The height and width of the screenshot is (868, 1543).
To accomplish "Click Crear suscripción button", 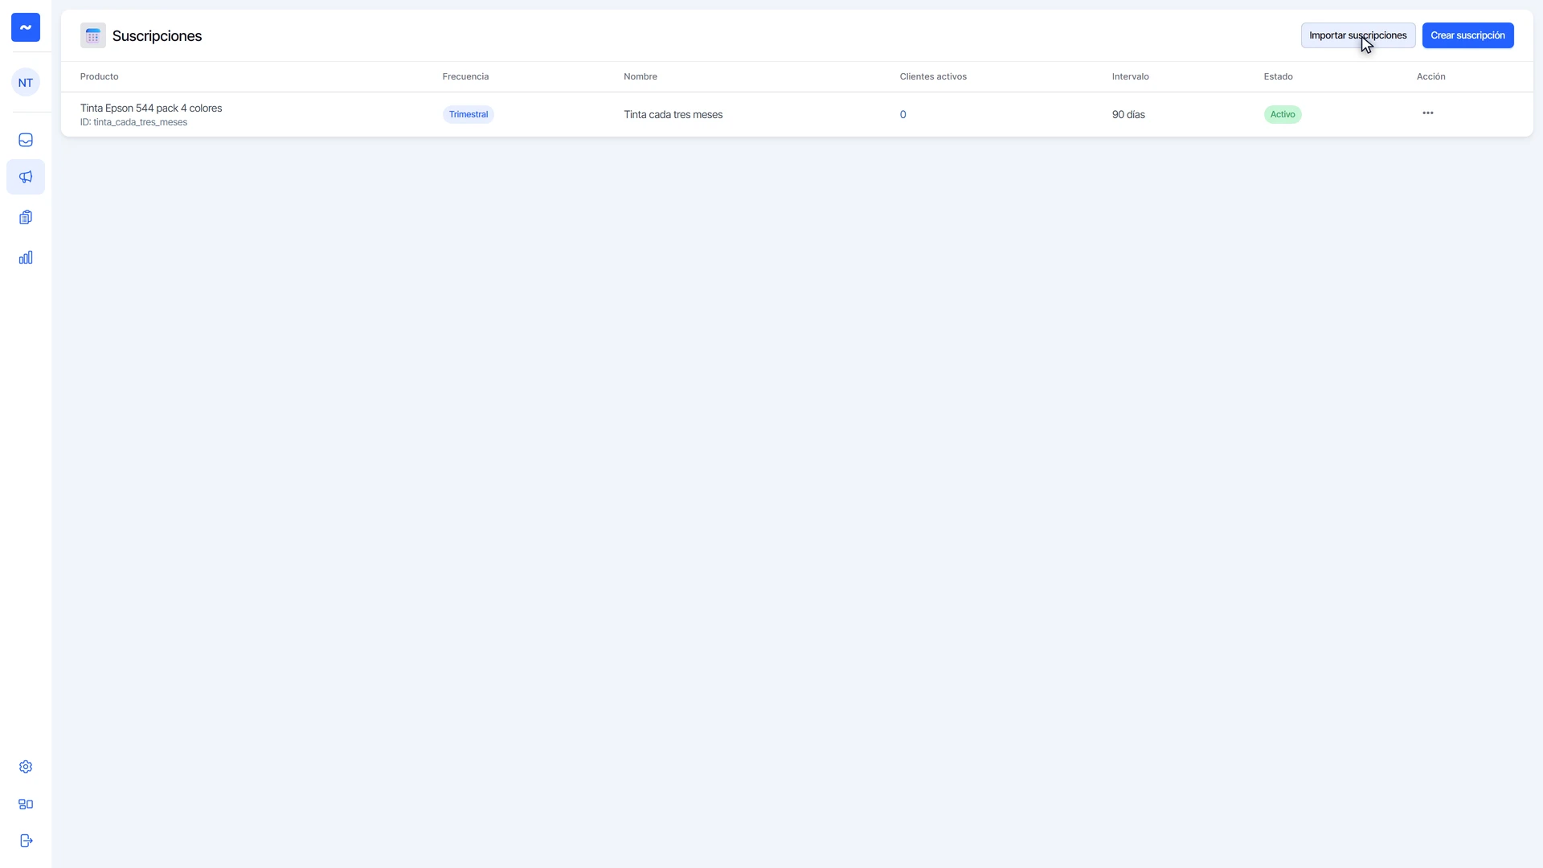I will pos(1468,35).
